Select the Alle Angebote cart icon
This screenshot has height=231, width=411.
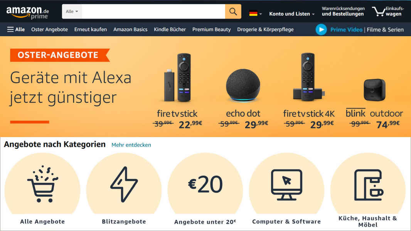tap(42, 184)
